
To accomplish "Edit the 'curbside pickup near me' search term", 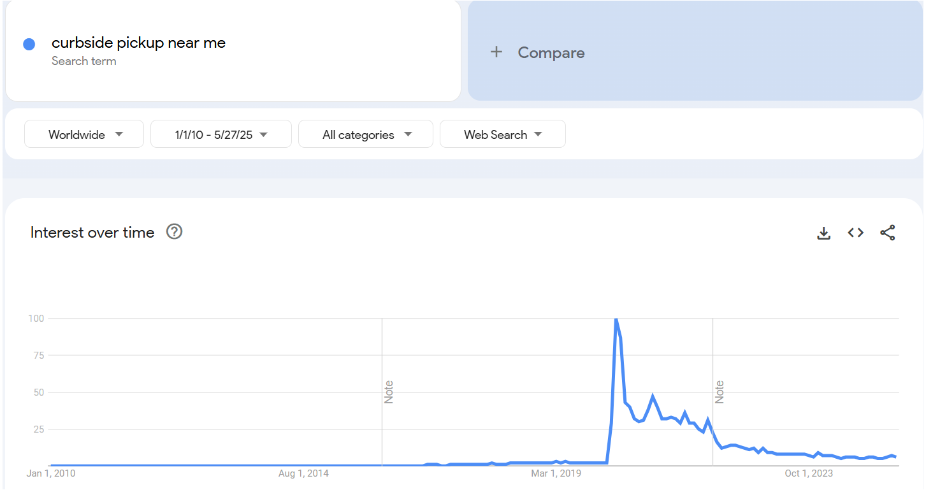I will (x=138, y=43).
